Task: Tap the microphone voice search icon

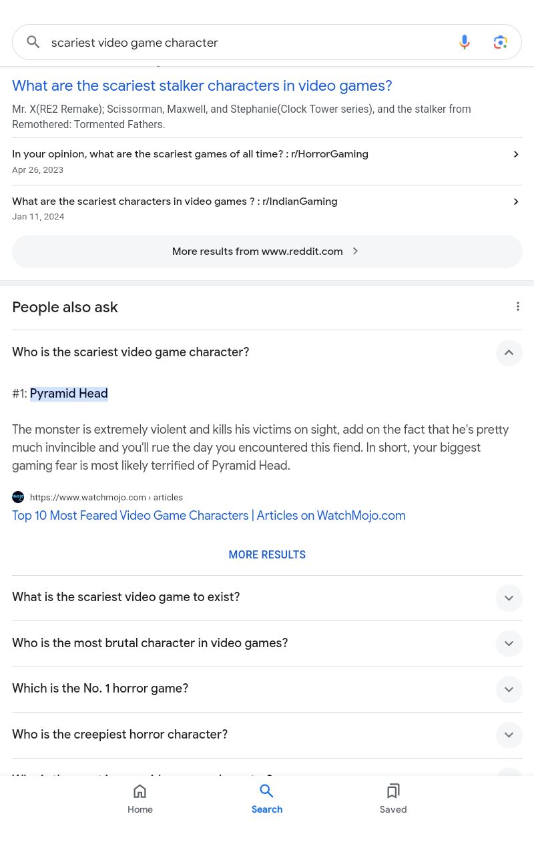Action: [465, 42]
